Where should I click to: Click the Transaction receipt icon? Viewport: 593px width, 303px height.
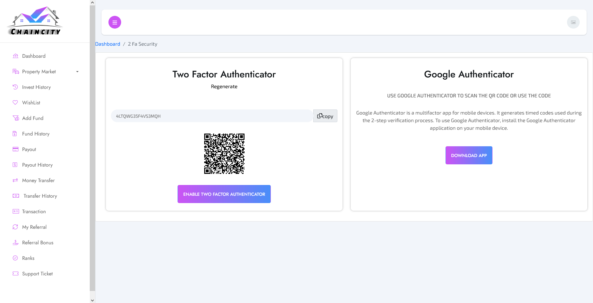coord(16,211)
